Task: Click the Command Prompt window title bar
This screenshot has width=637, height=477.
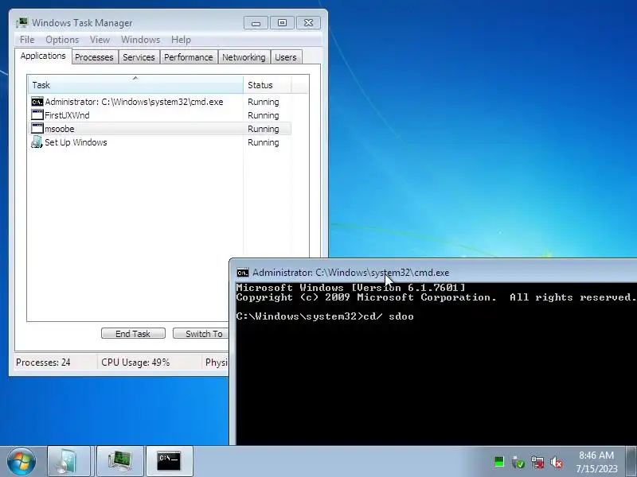Action: [432, 272]
